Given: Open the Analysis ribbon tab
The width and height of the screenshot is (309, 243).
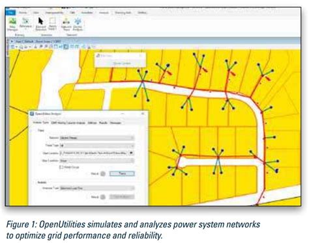Looking at the screenshot, I should pyautogui.click(x=104, y=12).
